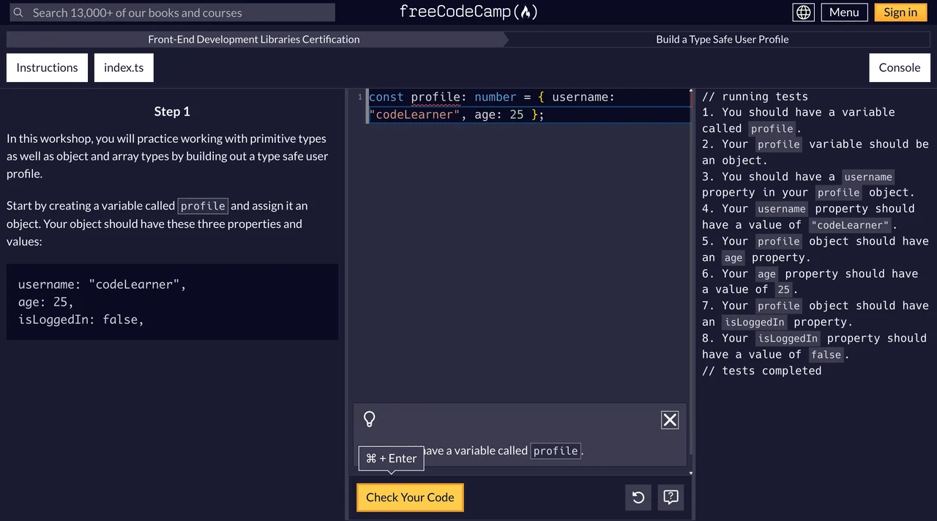This screenshot has width=937, height=521.
Task: Click the "username: "codeLearner"," sample line
Action: [102, 284]
